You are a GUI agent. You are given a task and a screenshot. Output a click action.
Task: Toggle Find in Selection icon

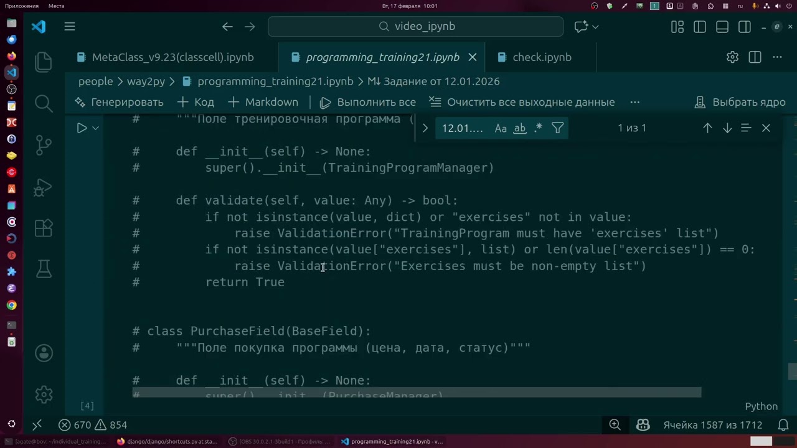point(746,128)
